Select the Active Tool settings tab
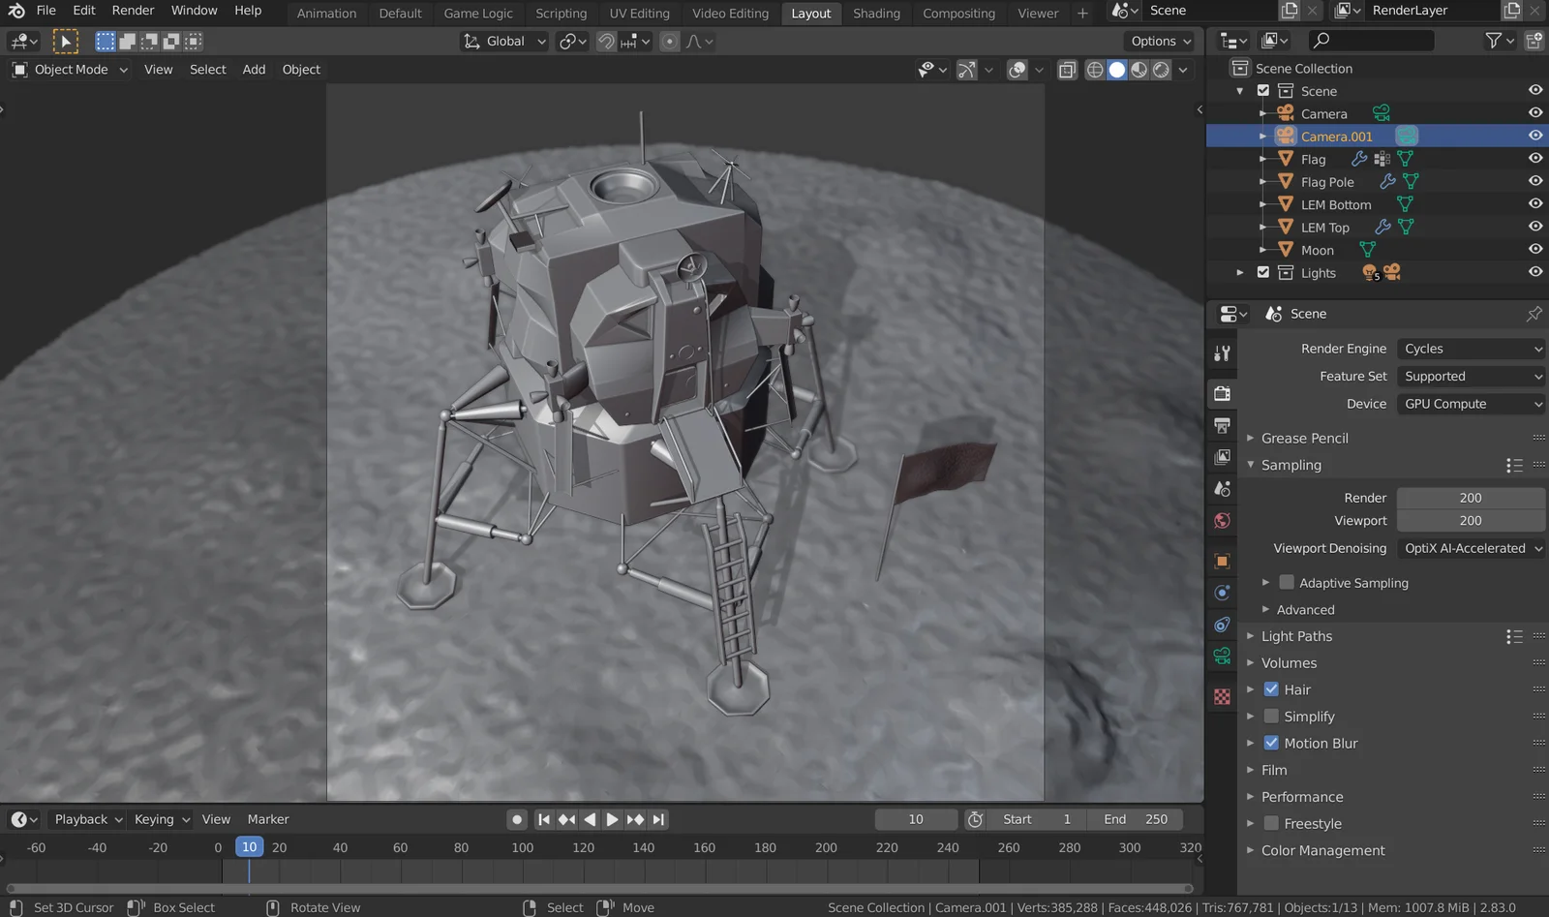 click(1222, 352)
